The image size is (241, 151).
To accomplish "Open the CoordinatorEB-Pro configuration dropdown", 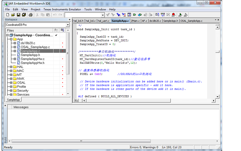I will pyautogui.click(x=68, y=25).
